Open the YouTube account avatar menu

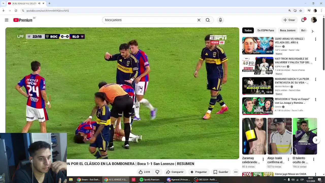click(x=314, y=20)
